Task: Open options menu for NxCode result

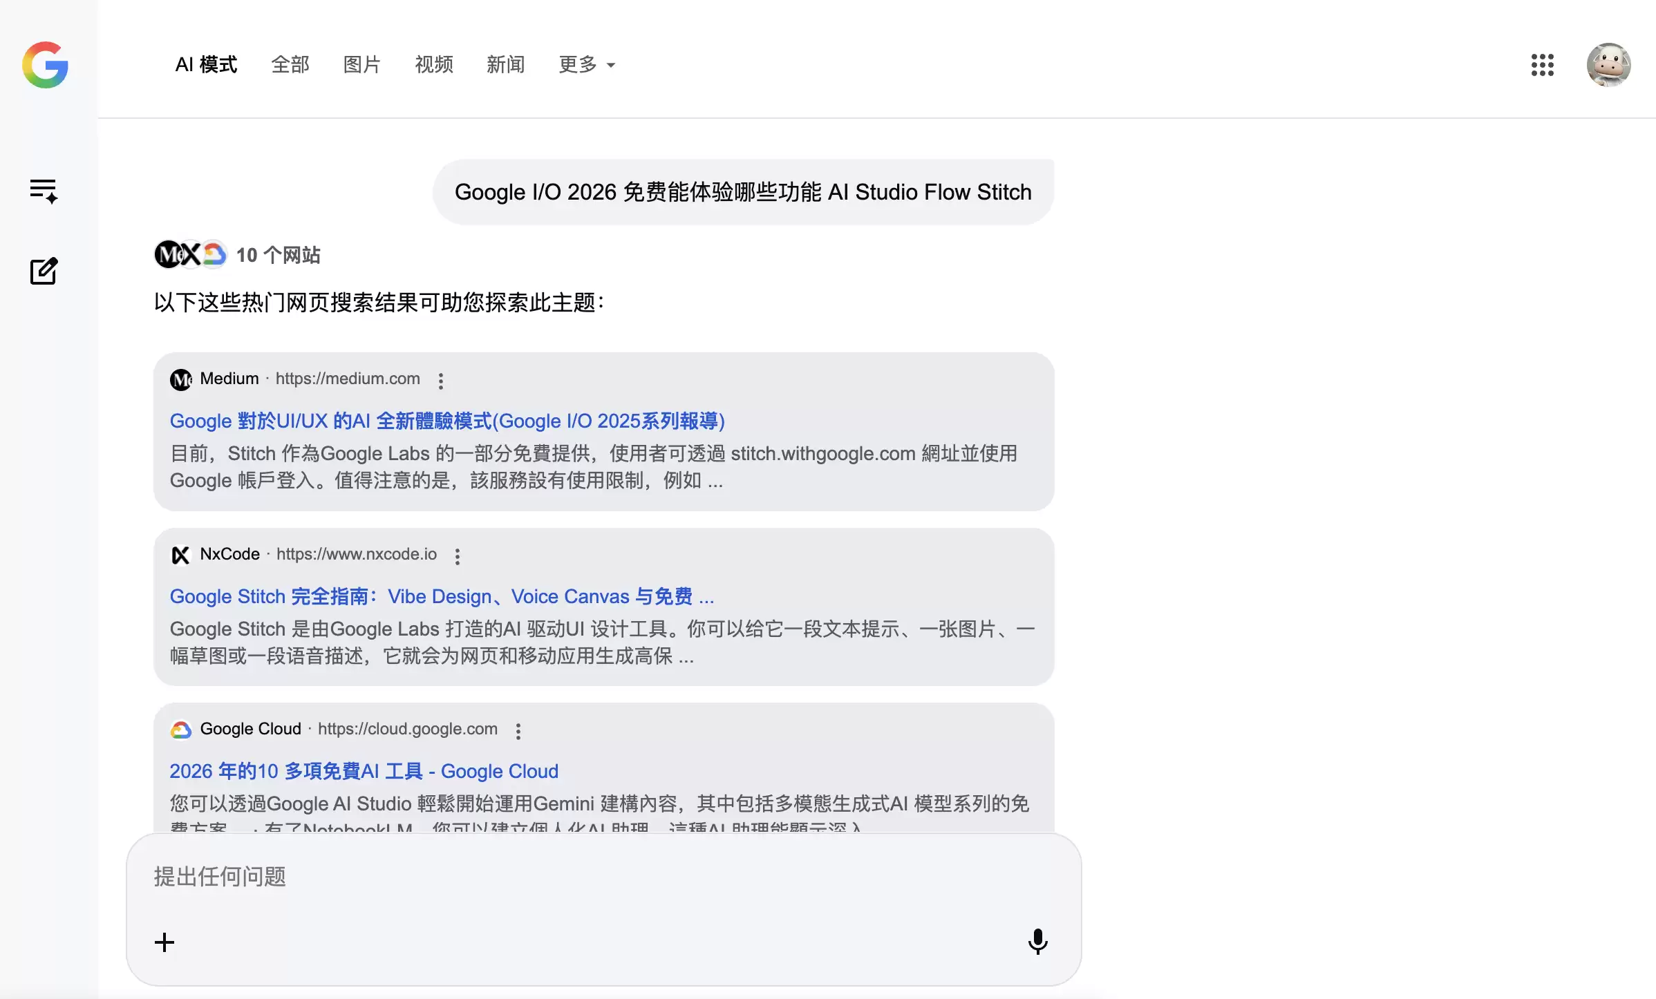Action: point(458,555)
